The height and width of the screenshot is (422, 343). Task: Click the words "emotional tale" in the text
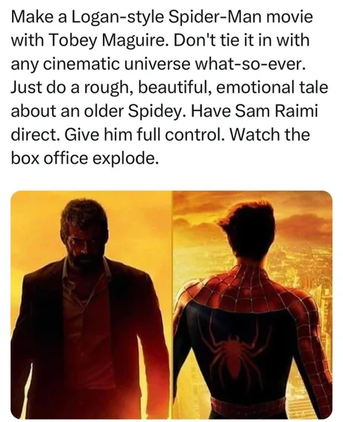(272, 88)
